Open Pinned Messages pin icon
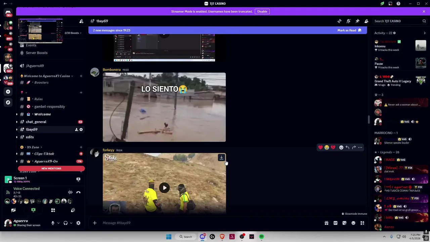The height and width of the screenshot is (242, 430). pyautogui.click(x=357, y=21)
